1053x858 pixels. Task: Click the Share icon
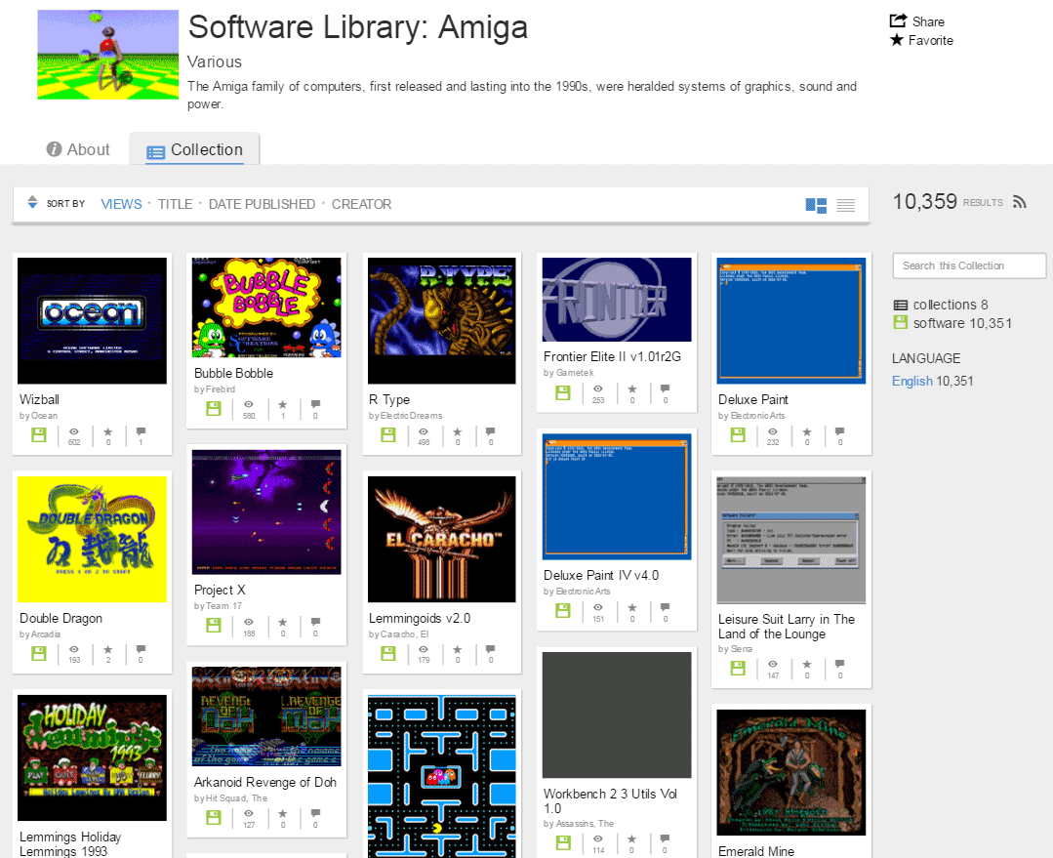(x=898, y=21)
